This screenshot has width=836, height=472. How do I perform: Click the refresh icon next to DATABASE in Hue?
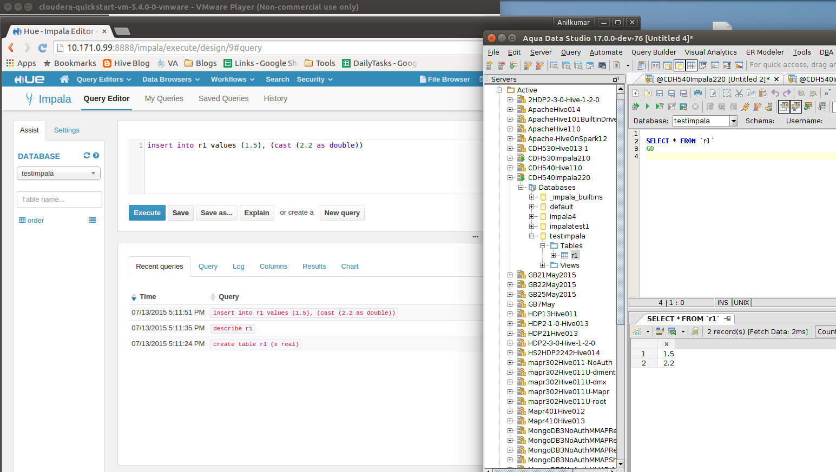pyautogui.click(x=86, y=155)
